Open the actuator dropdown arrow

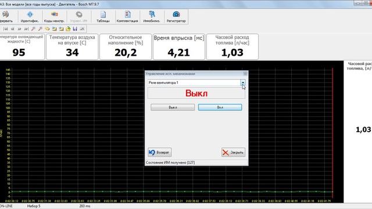tap(243, 82)
